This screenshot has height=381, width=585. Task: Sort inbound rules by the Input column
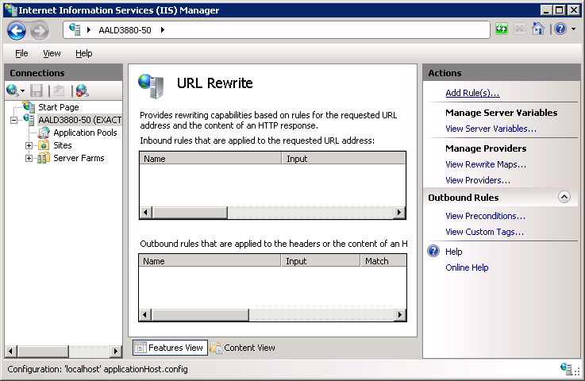[344, 159]
